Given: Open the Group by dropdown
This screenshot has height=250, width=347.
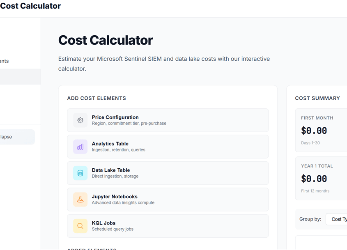Looking at the screenshot, I should (337, 219).
